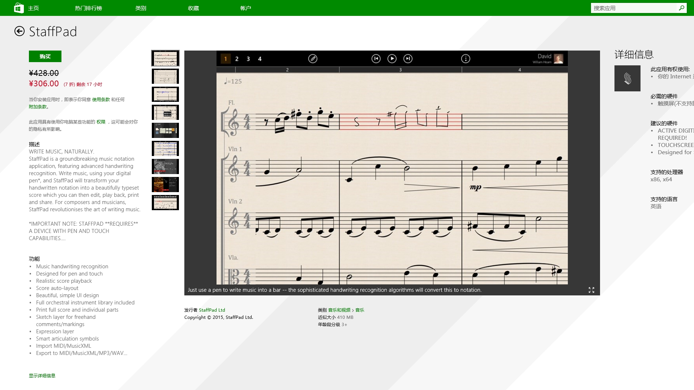Screen dimensions: 694x390
Task: Click the x86, x64 processor text
Action: (x=661, y=179)
